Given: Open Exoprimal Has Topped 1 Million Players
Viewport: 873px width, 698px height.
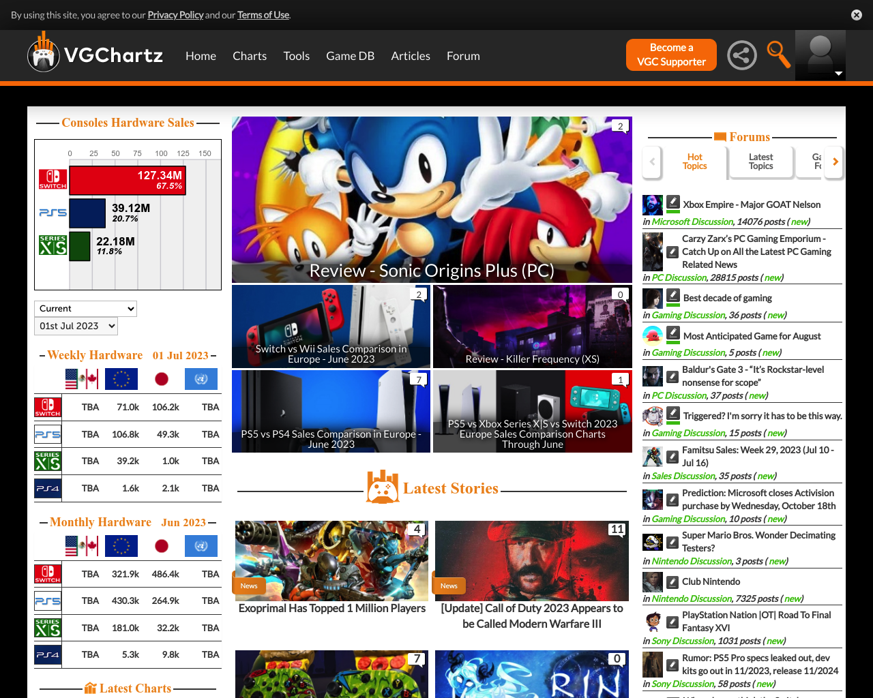Looking at the screenshot, I should coord(332,608).
